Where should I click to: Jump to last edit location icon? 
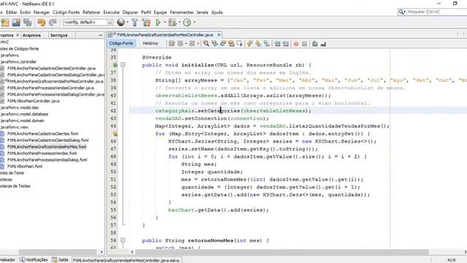(171, 44)
